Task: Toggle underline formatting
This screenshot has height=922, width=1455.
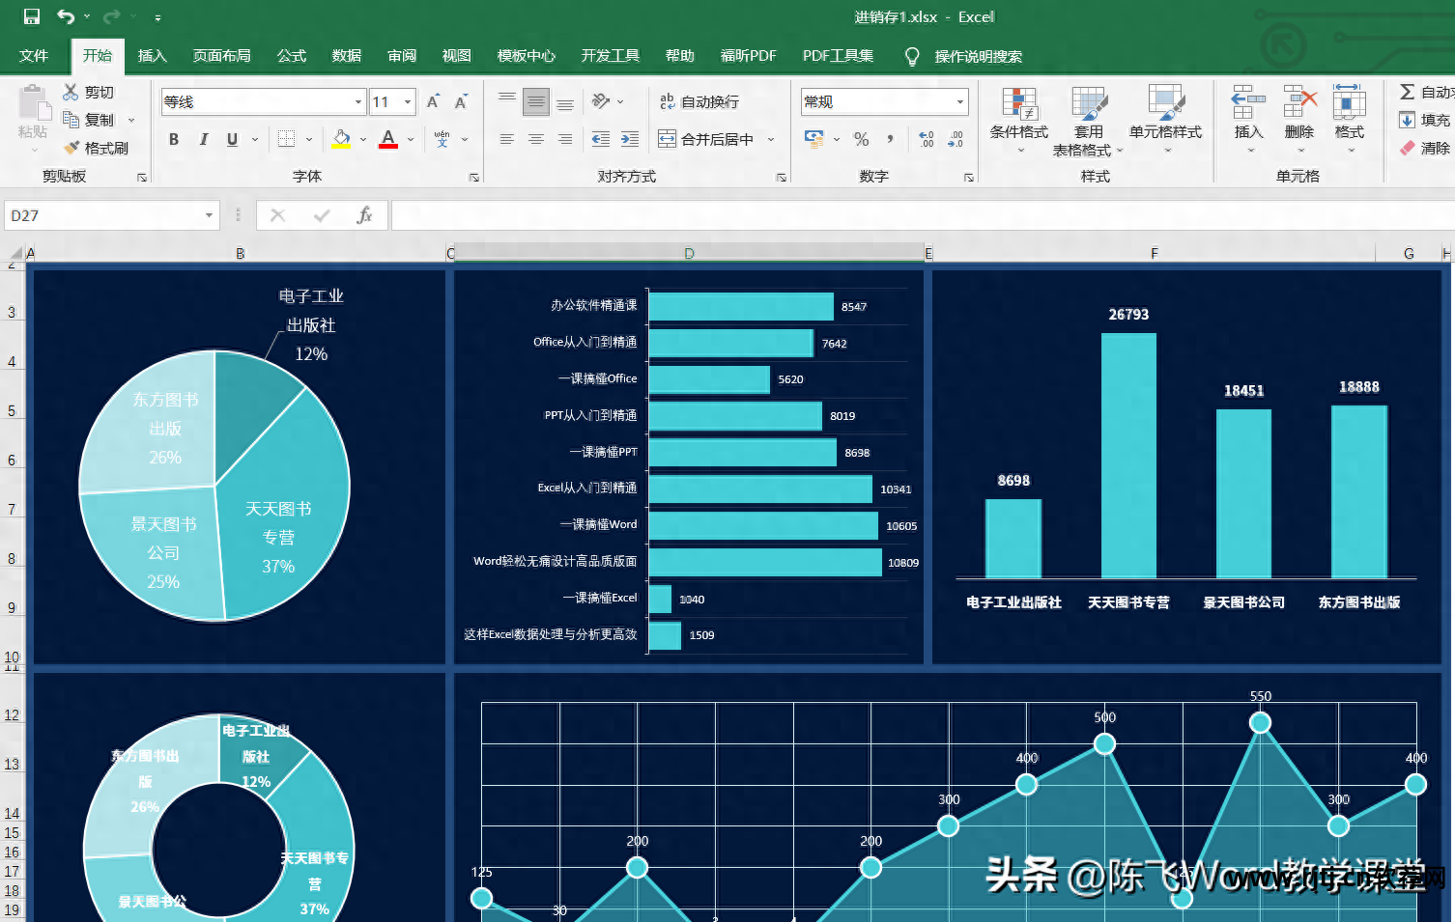Action: tap(232, 139)
